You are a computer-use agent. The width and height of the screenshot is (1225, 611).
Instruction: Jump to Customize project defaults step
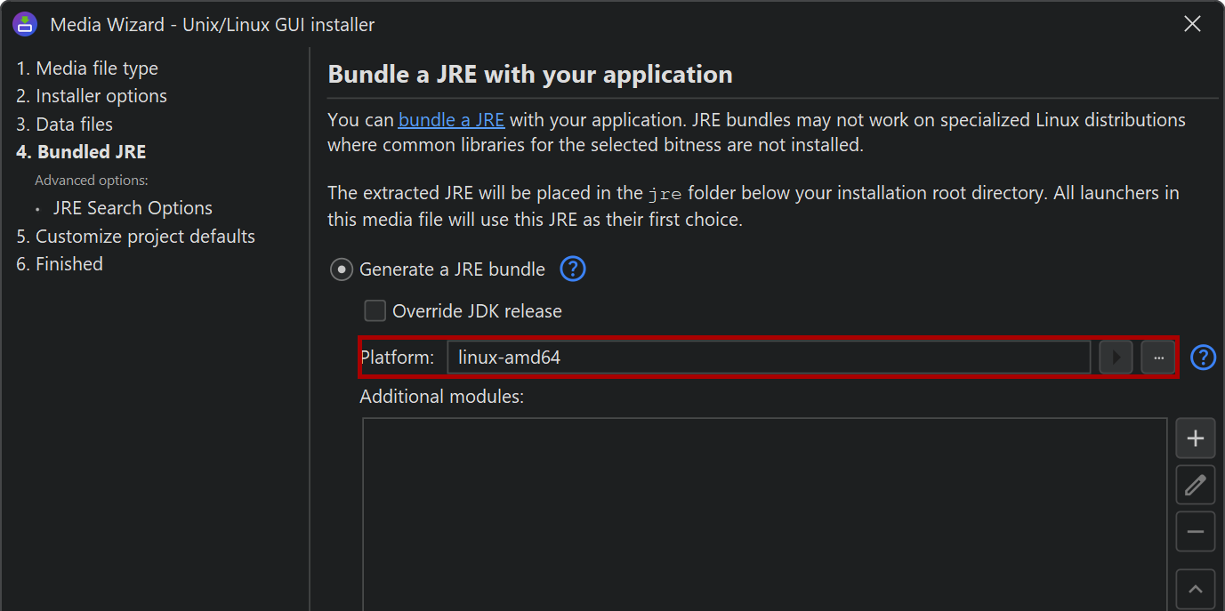click(135, 237)
